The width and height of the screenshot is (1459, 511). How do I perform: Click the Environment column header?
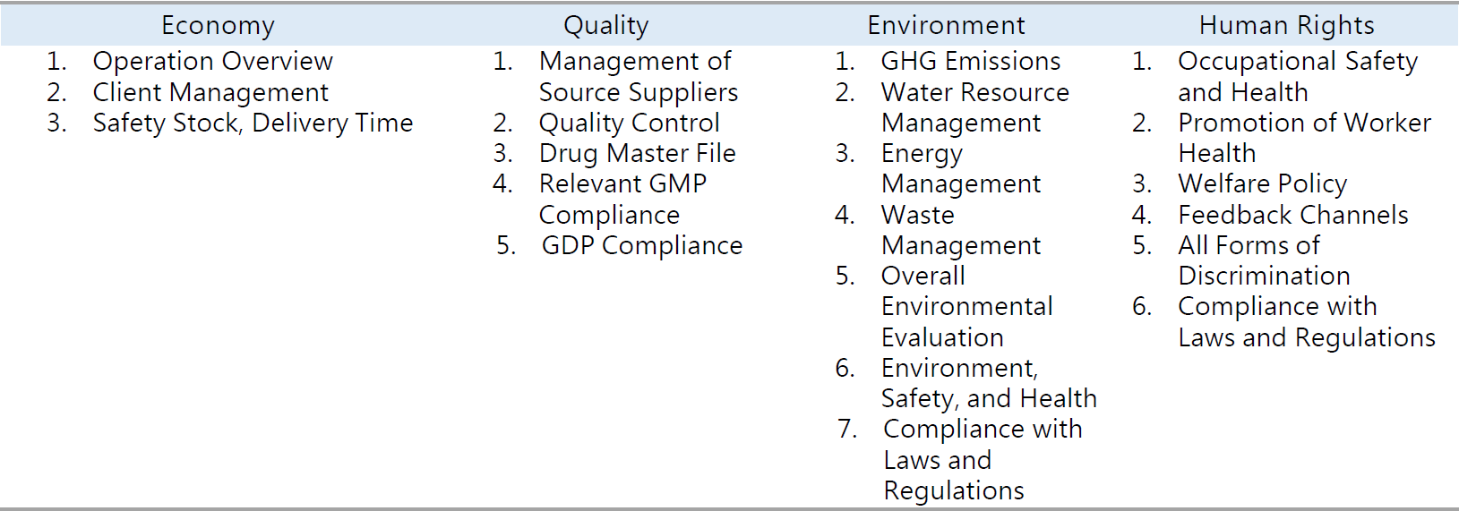pyautogui.click(x=946, y=25)
